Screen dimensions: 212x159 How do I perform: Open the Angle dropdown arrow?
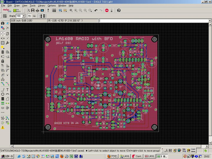[x=23, y=16]
